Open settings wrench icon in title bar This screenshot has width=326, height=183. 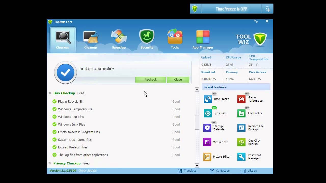tap(256, 22)
